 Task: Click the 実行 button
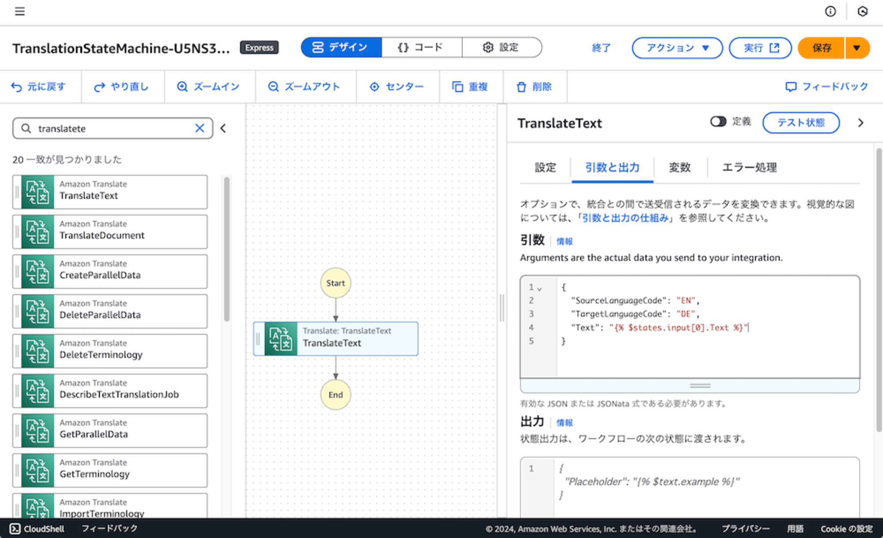click(760, 48)
